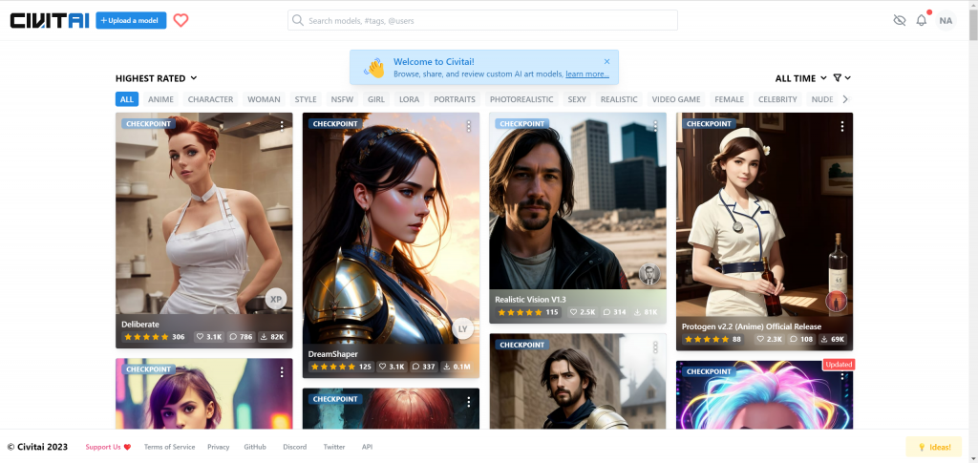Click creator avatar on Realistic Vision card
This screenshot has width=978, height=463.
point(649,274)
